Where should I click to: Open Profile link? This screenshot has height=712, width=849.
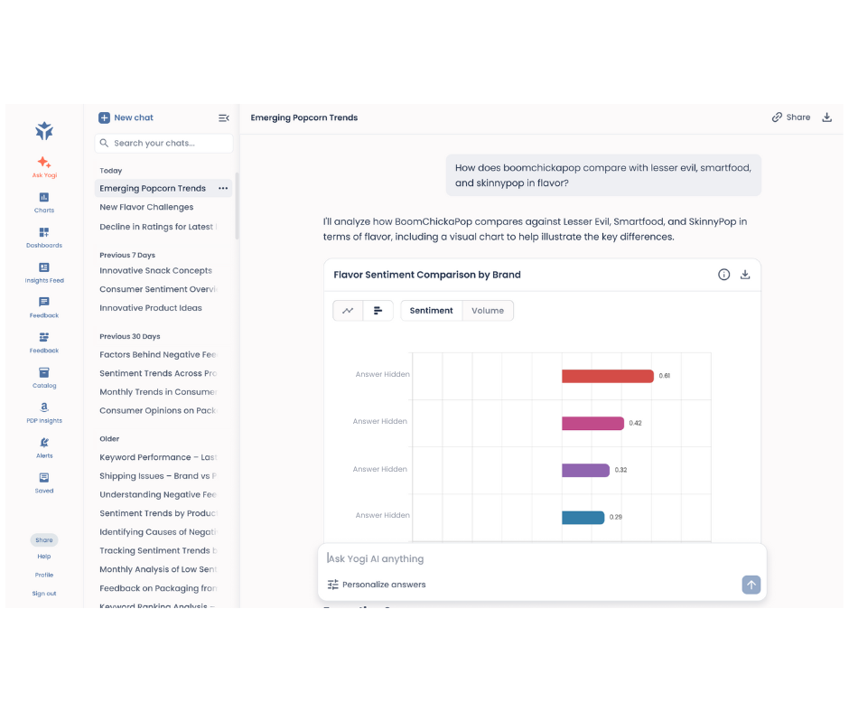pyautogui.click(x=44, y=575)
